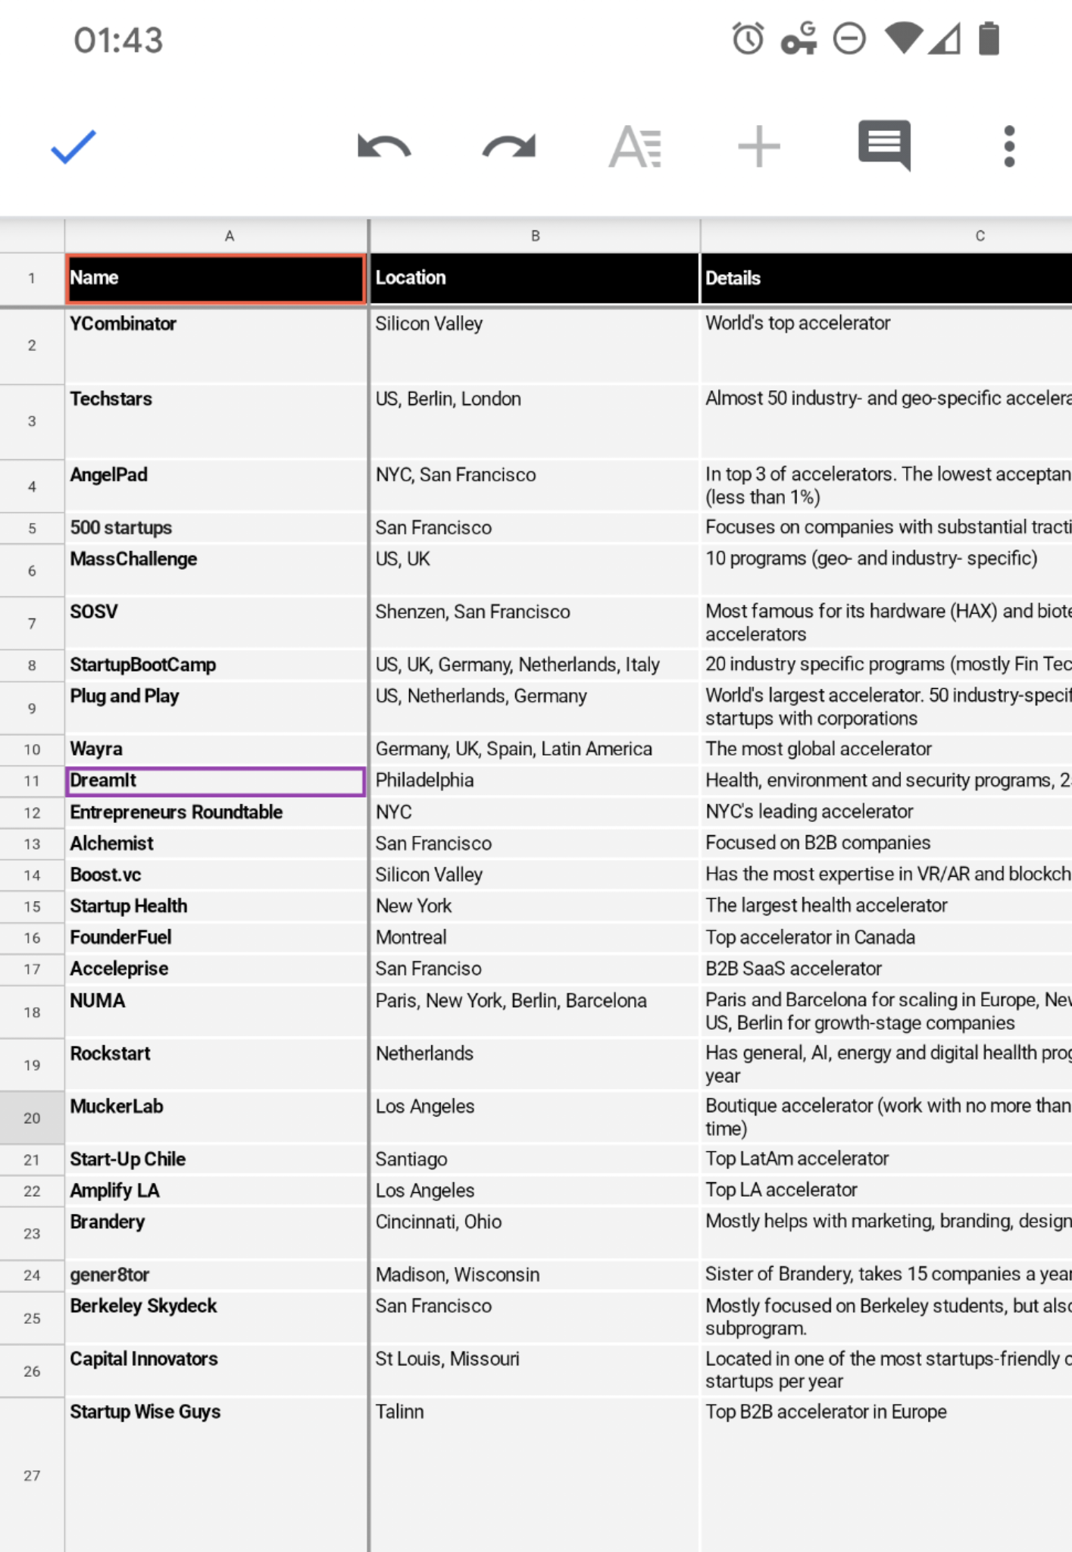Select the Plug and Play cell
1072x1552 pixels.
coord(217,707)
